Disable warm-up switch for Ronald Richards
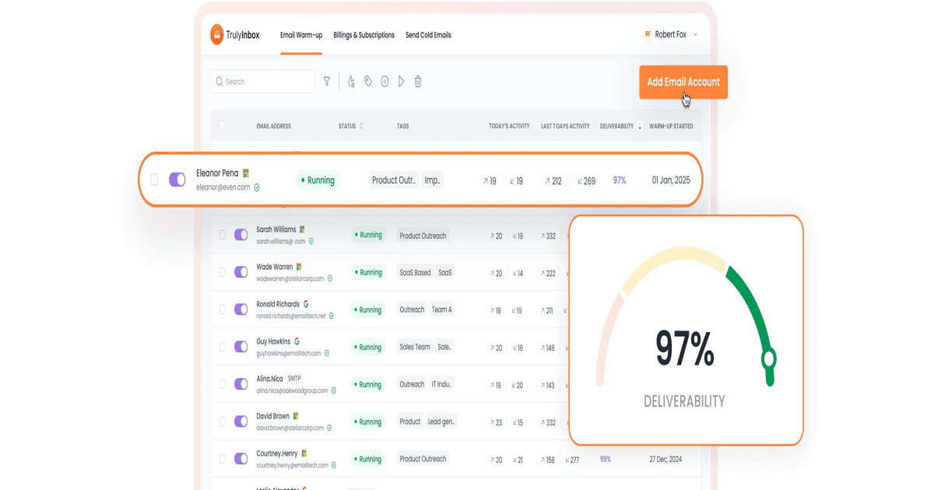Screen dimensions: 934x490 click(241, 310)
